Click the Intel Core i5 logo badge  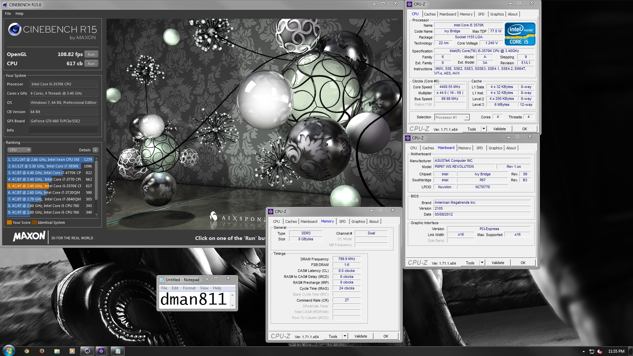[520, 34]
